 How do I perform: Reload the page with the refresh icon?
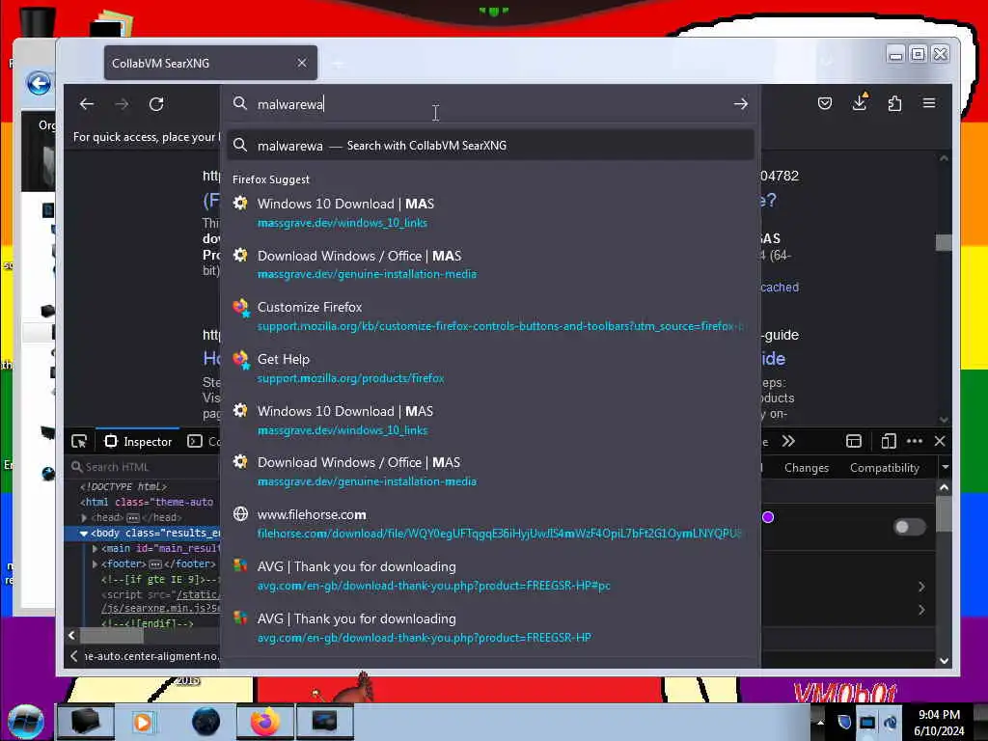[156, 104]
